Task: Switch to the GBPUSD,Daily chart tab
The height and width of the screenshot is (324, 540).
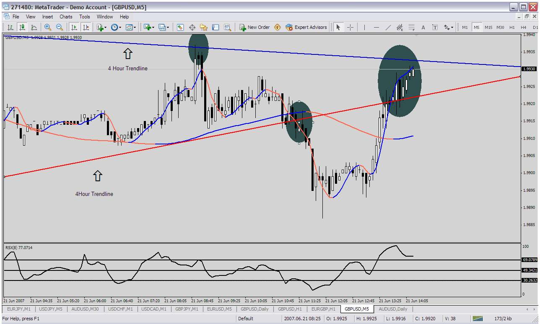Action: coord(255,309)
